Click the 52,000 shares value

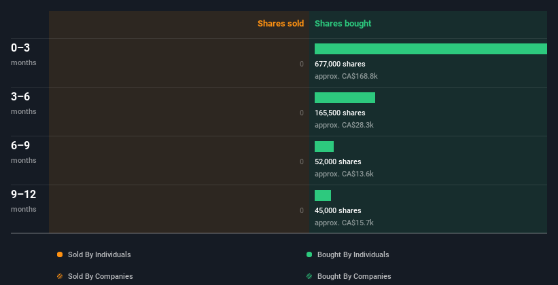(x=338, y=161)
